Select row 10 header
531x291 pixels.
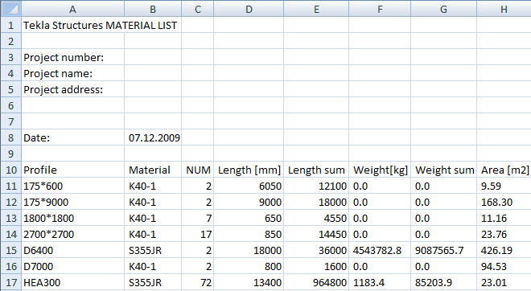(x=10, y=170)
